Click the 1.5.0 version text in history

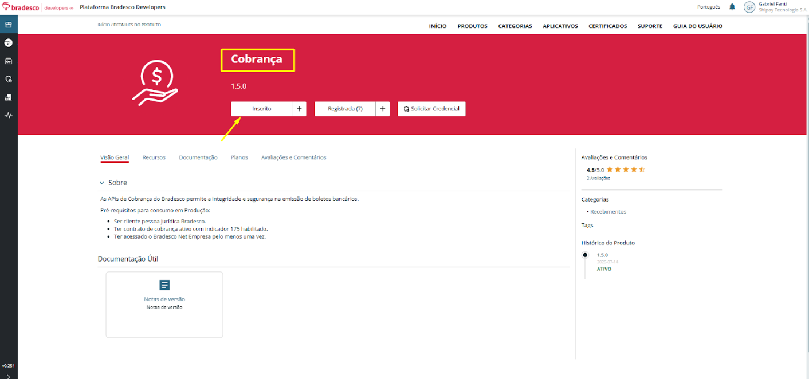602,255
